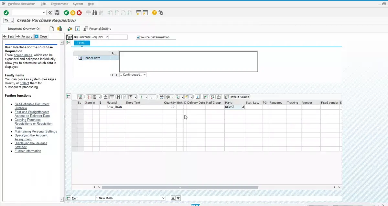Image resolution: width=388 pixels, height=206 pixels.
Task: Click the item details info icon
Action: 198,97
